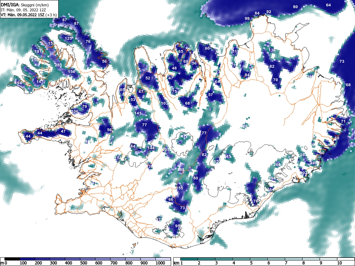355x266 pixels.
Task: Click the visibility value 147
Action: pos(40,82)
